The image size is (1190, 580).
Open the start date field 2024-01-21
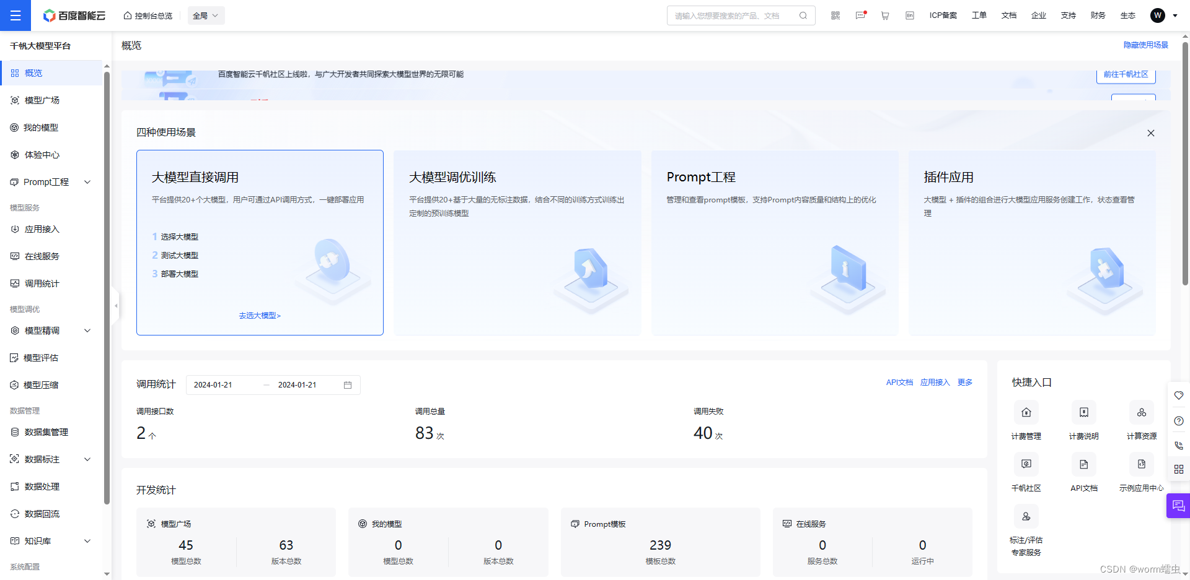213,384
